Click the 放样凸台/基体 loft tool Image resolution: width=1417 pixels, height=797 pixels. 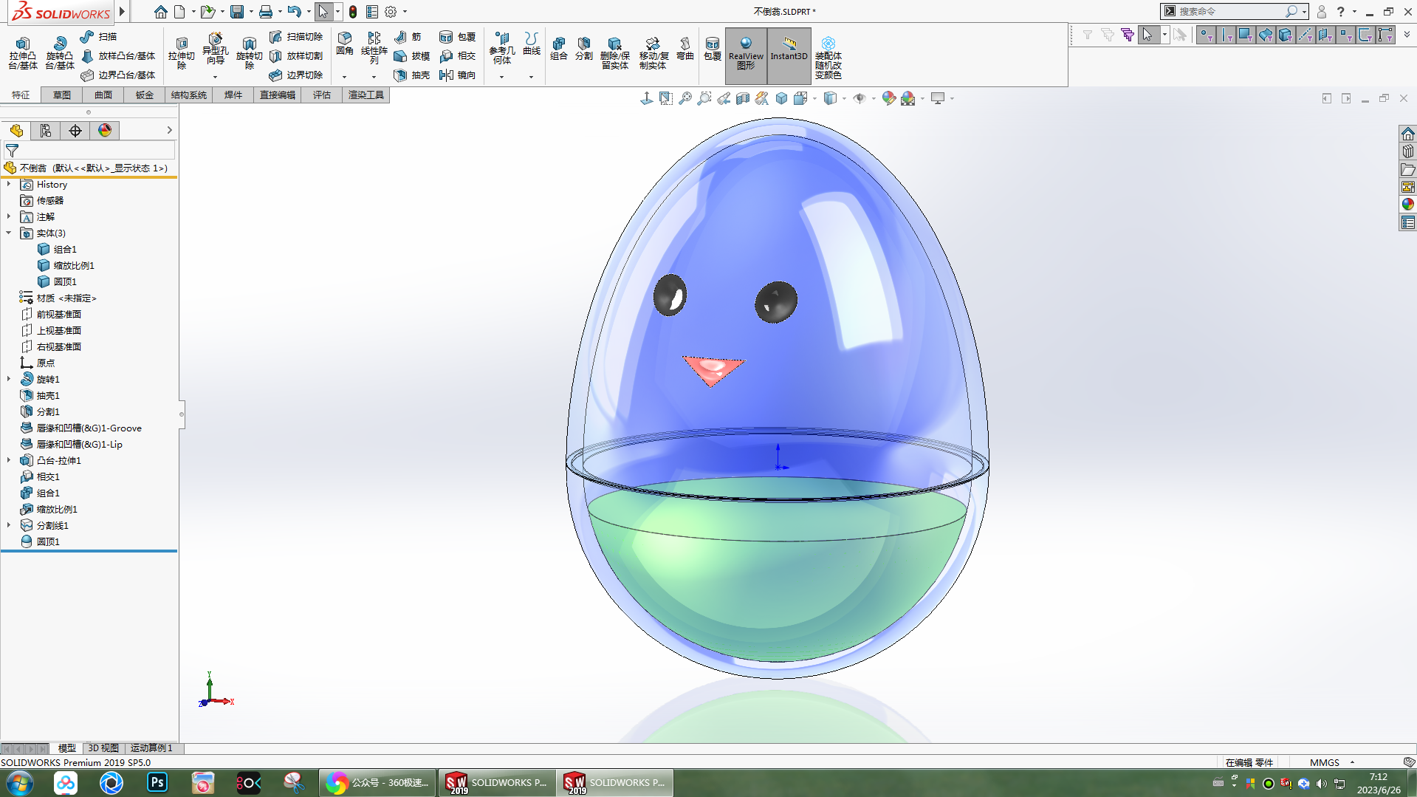coord(118,55)
